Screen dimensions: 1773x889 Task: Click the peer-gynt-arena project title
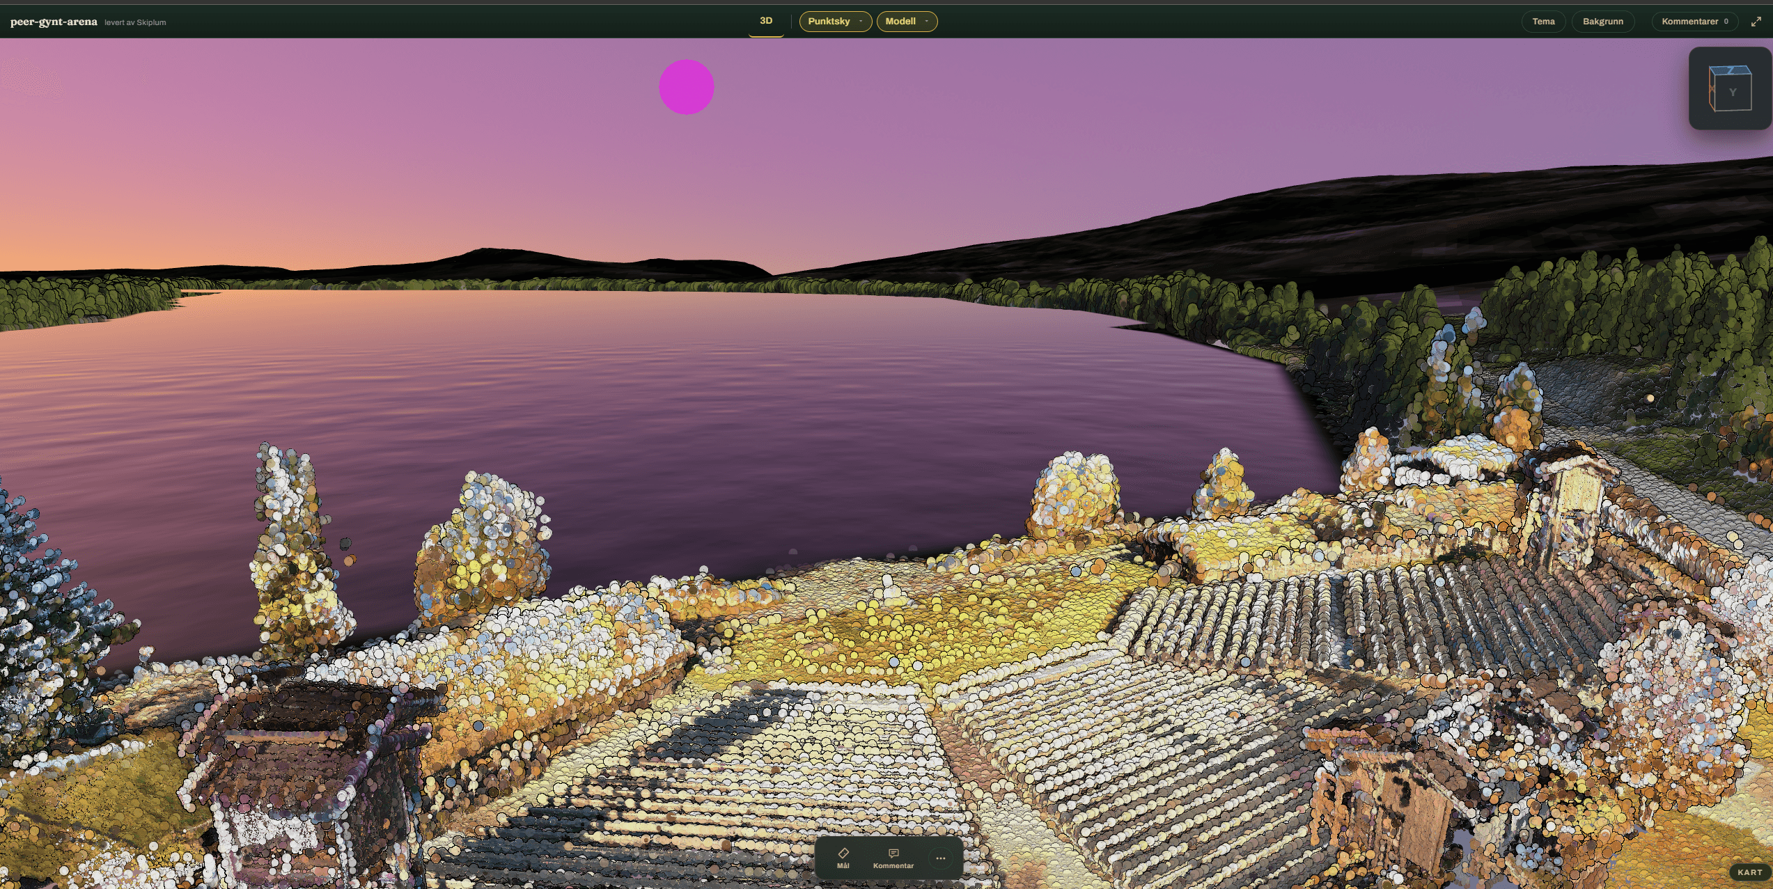click(54, 22)
